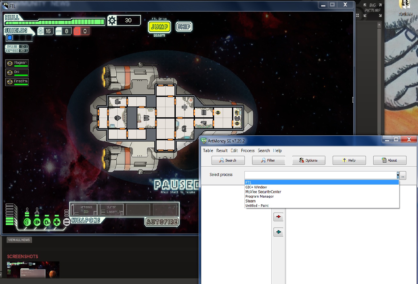Select the Weapons system power icon

click(66, 222)
